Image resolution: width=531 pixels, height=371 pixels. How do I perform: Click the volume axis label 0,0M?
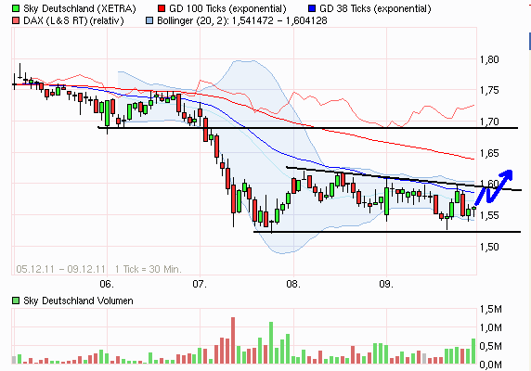491,365
